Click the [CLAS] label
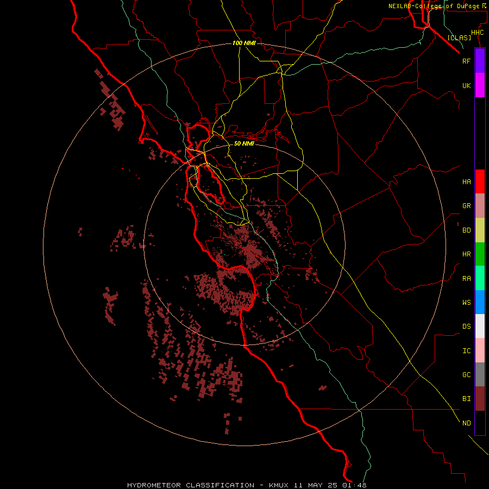The width and height of the screenshot is (489, 489). click(x=459, y=37)
